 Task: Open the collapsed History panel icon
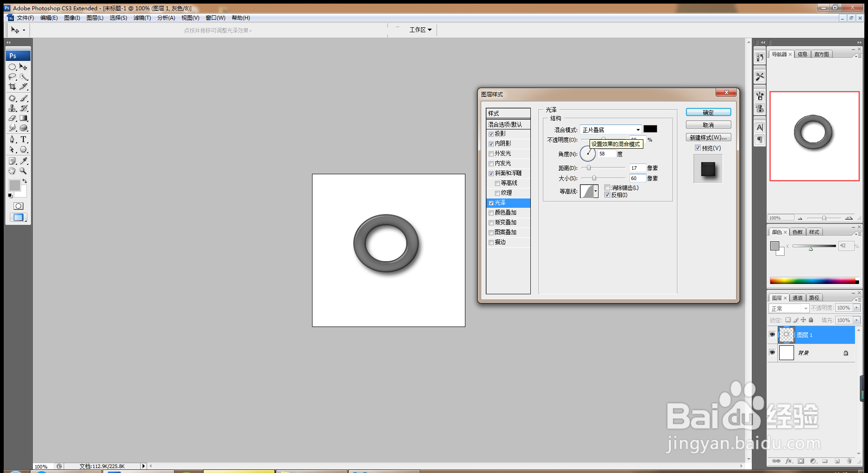759,57
